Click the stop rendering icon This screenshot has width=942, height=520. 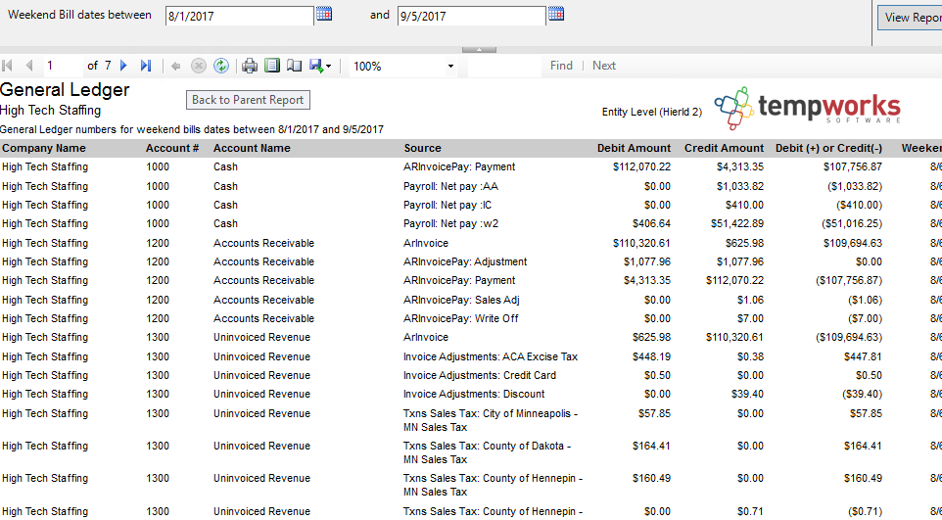(198, 67)
